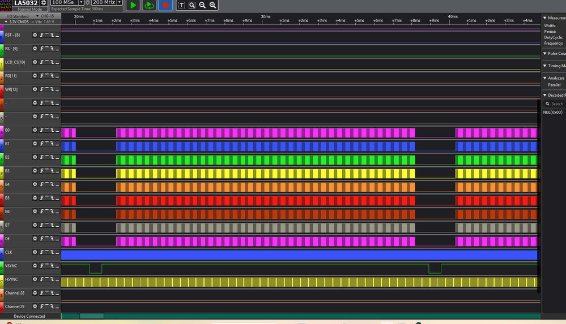This screenshot has width=566, height=324.
Task: Open settings gear for VSYNC channel
Action: (x=35, y=266)
